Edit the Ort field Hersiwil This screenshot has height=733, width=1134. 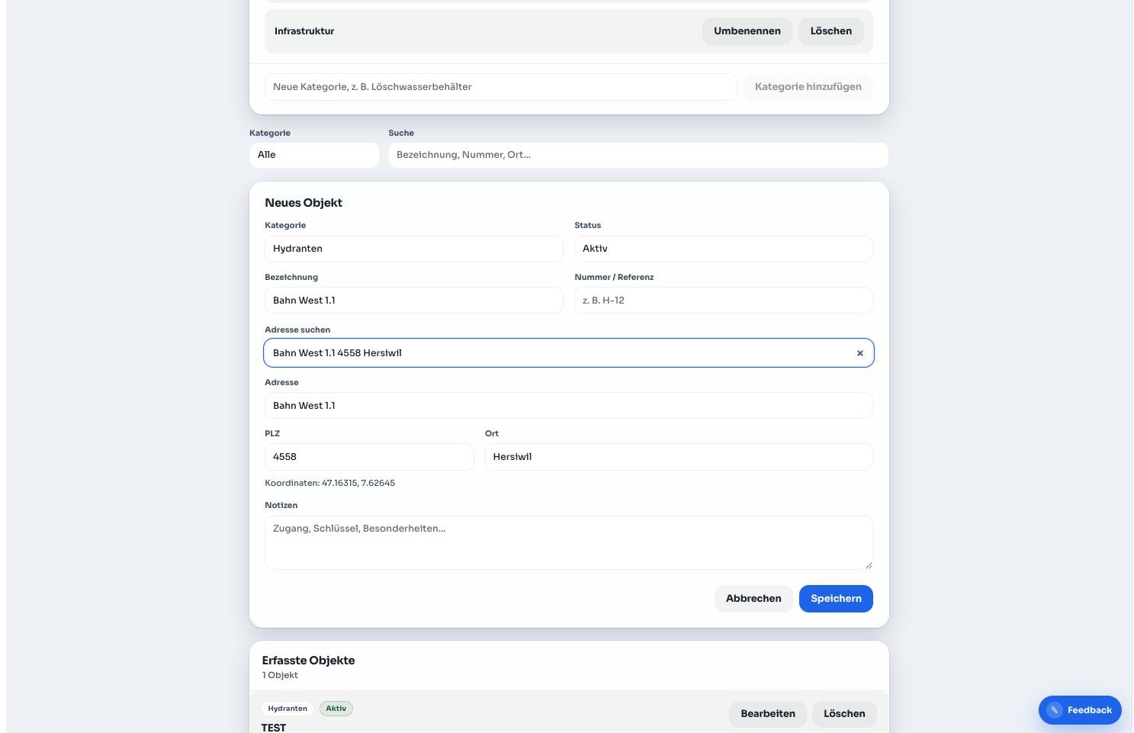pyautogui.click(x=679, y=457)
